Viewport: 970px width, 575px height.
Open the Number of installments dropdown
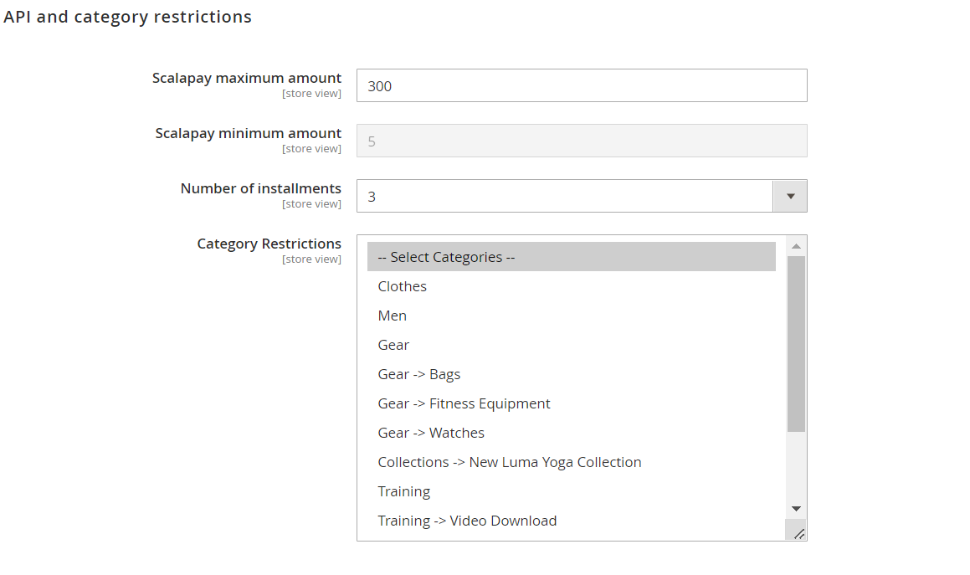(564, 196)
